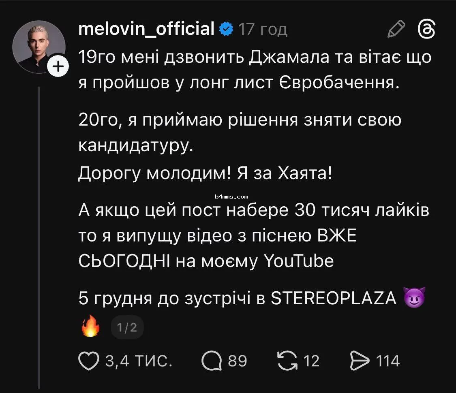
Task: Click the blue verified badge
Action: pyautogui.click(x=226, y=28)
